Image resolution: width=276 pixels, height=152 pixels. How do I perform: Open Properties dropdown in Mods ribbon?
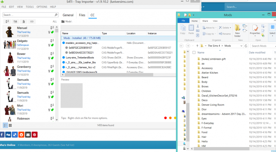point(255,36)
